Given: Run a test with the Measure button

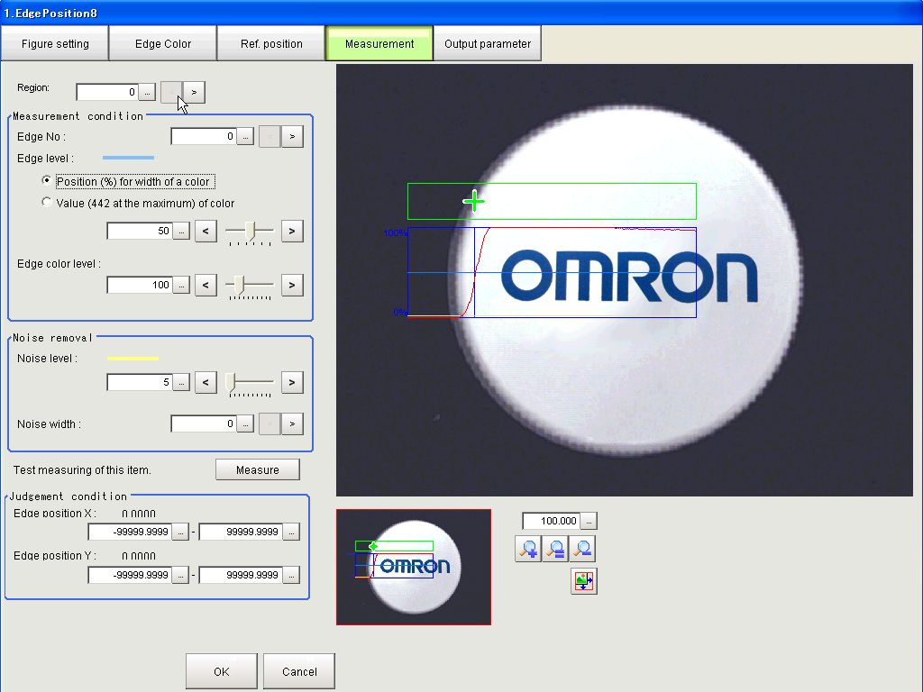Looking at the screenshot, I should (x=258, y=469).
